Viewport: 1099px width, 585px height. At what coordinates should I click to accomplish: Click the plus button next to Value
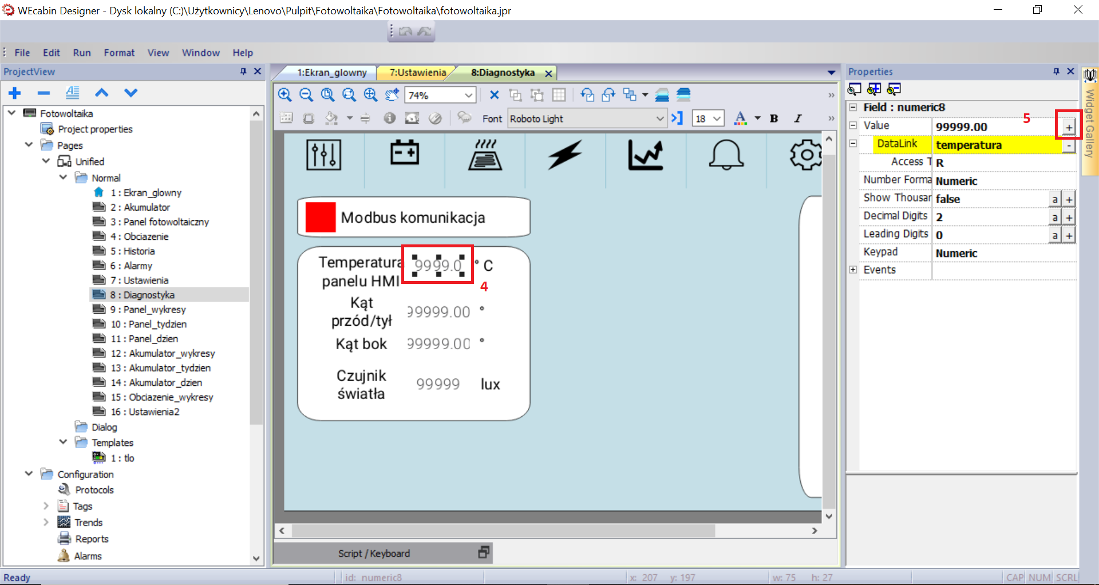(x=1069, y=127)
